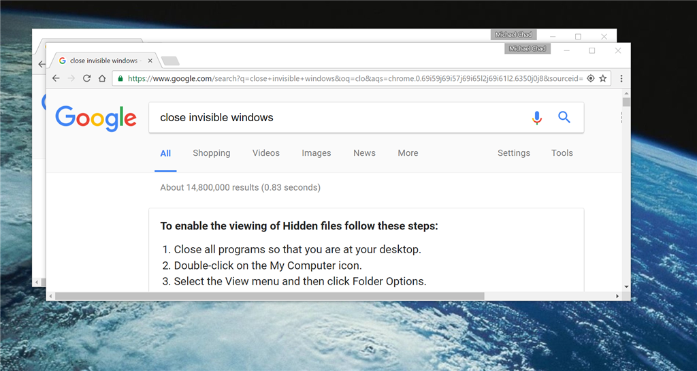Click step 2 'Double-click on the My Computer icon'
This screenshot has width=697, height=371.
coord(268,265)
